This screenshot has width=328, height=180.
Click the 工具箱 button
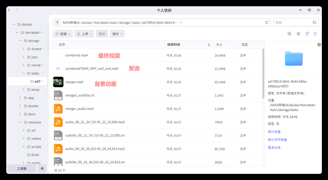pos(22,168)
